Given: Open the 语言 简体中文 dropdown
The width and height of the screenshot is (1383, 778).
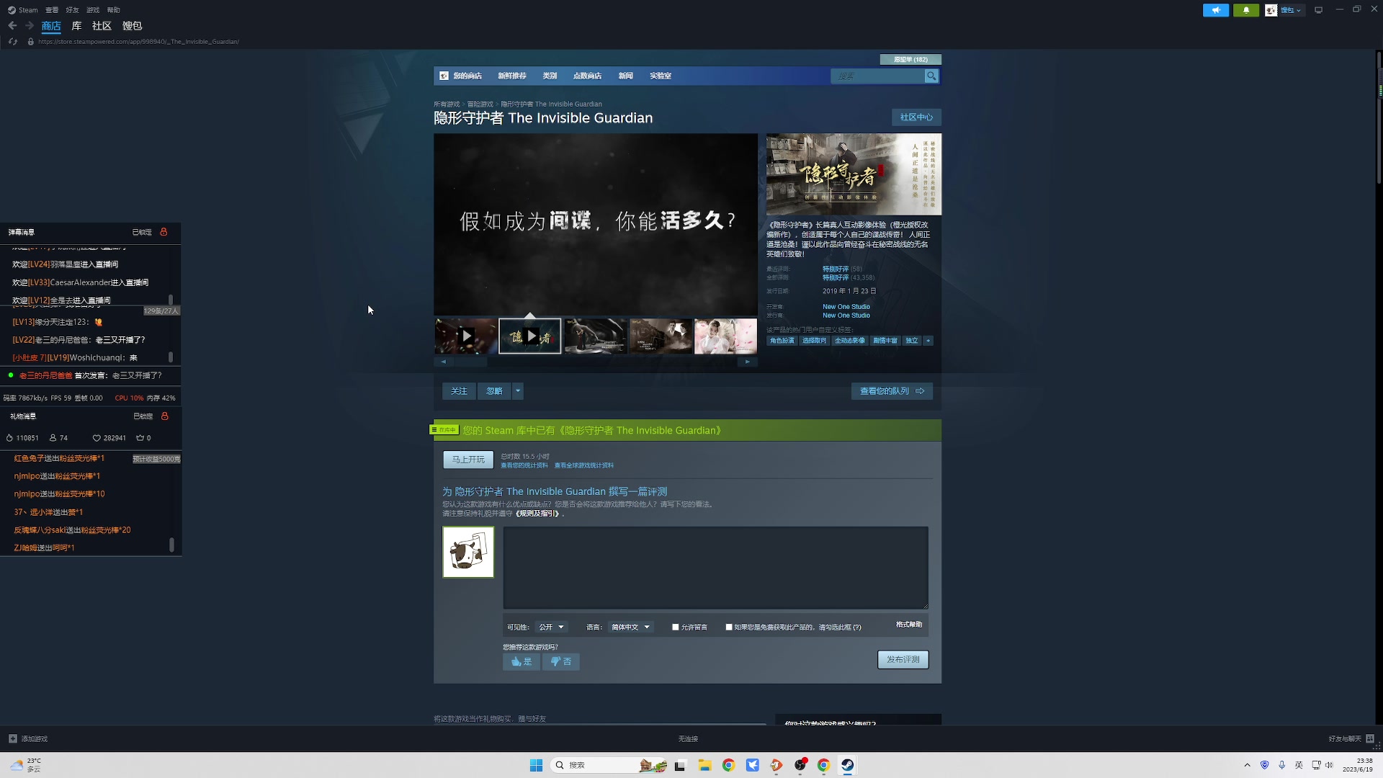Looking at the screenshot, I should click(630, 627).
